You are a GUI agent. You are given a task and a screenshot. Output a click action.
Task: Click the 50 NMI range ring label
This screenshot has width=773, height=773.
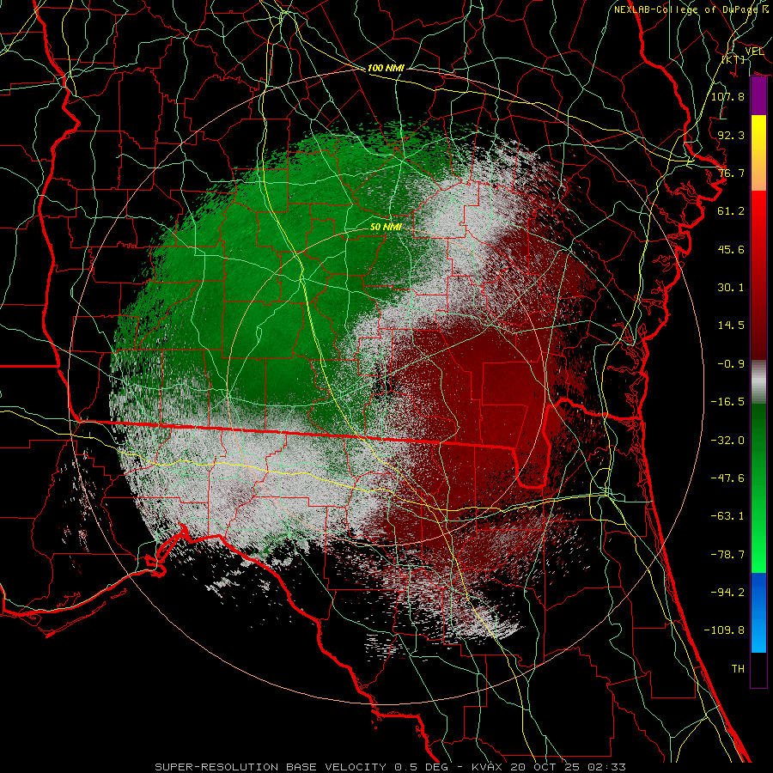point(386,227)
